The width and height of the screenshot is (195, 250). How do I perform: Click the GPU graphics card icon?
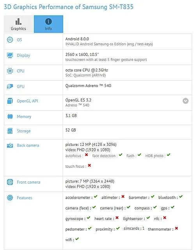[10, 87]
